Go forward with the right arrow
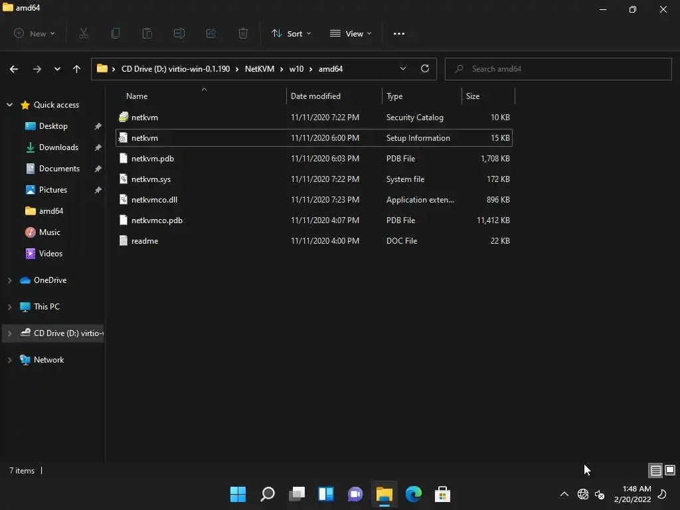680x510 pixels. tap(37, 69)
